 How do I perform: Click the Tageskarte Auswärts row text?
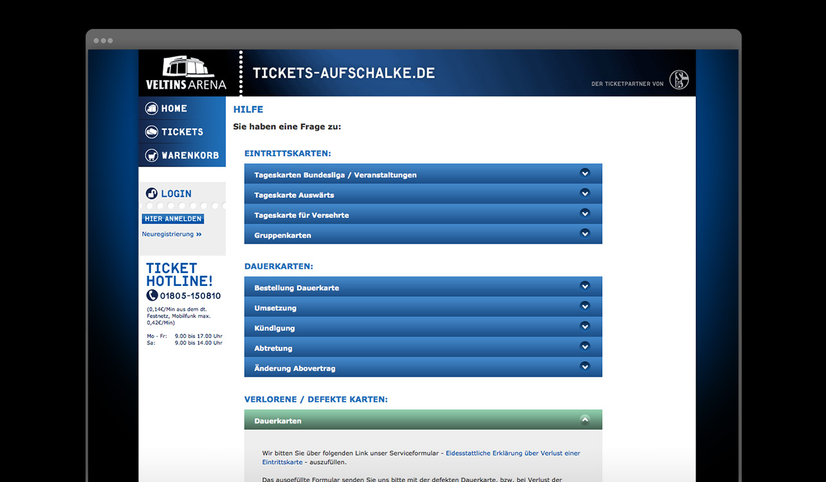click(x=294, y=195)
